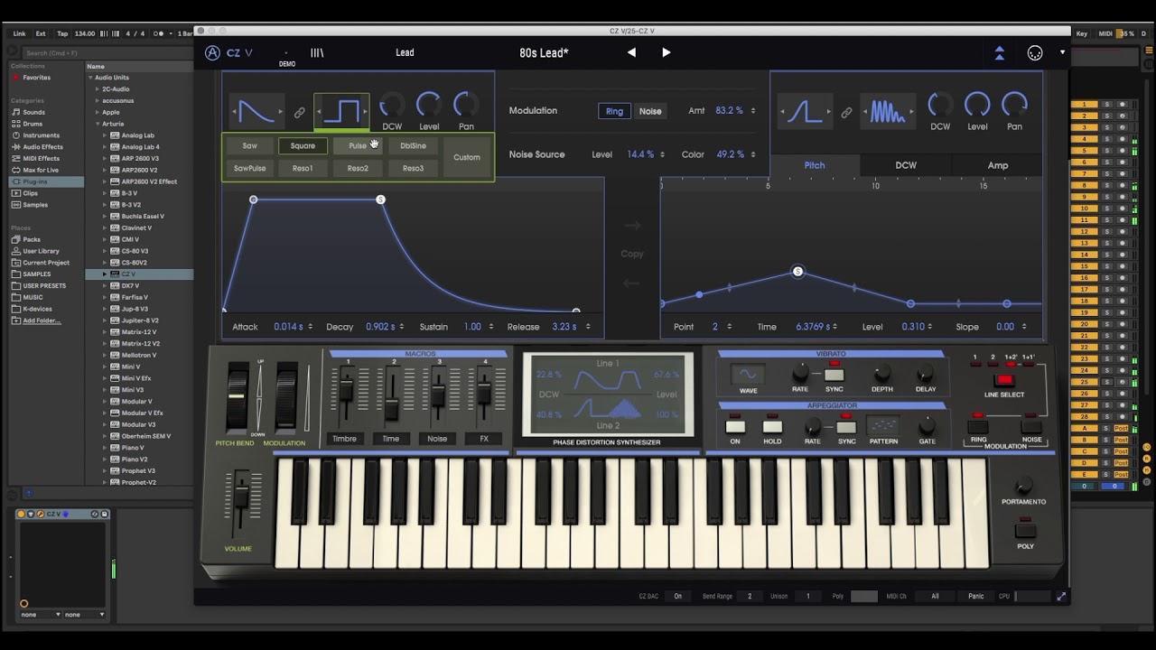Toggle link icon between Line 2 waveforms
The width and height of the screenshot is (1156, 650).
(x=846, y=113)
